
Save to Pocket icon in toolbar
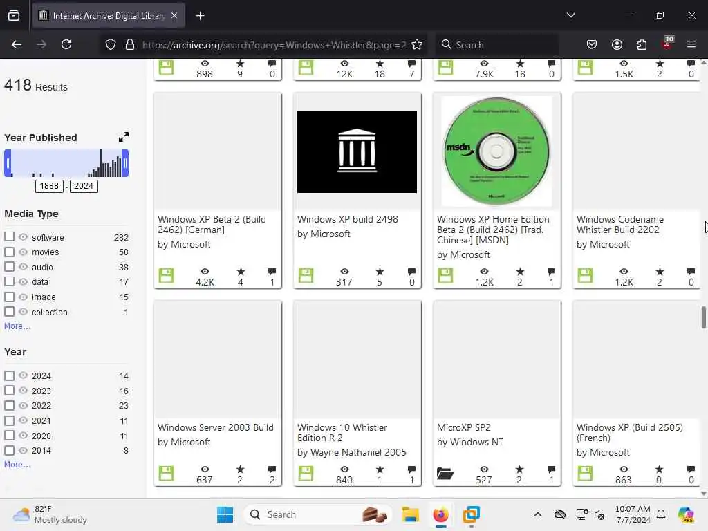(x=592, y=44)
